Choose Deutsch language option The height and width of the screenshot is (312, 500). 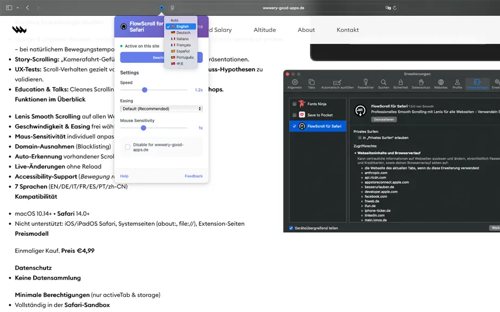coord(181,32)
